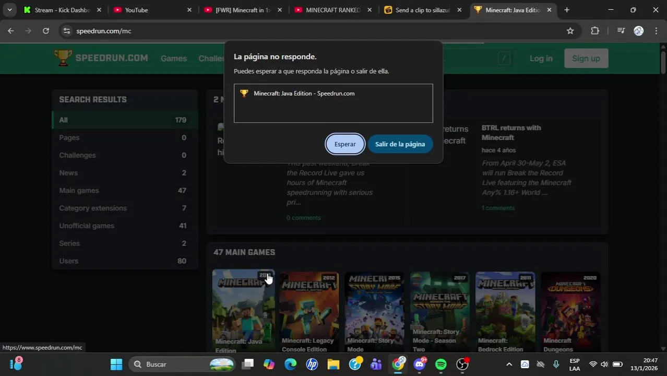Open the Games menu on Speedrun.com

(x=174, y=58)
